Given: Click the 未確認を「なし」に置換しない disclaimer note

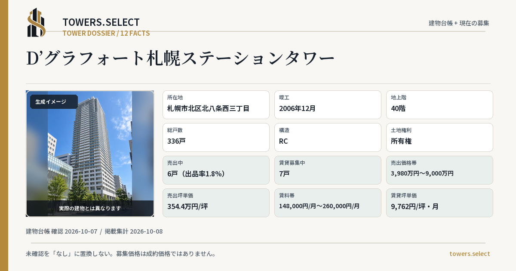Looking at the screenshot, I should click(121, 254).
